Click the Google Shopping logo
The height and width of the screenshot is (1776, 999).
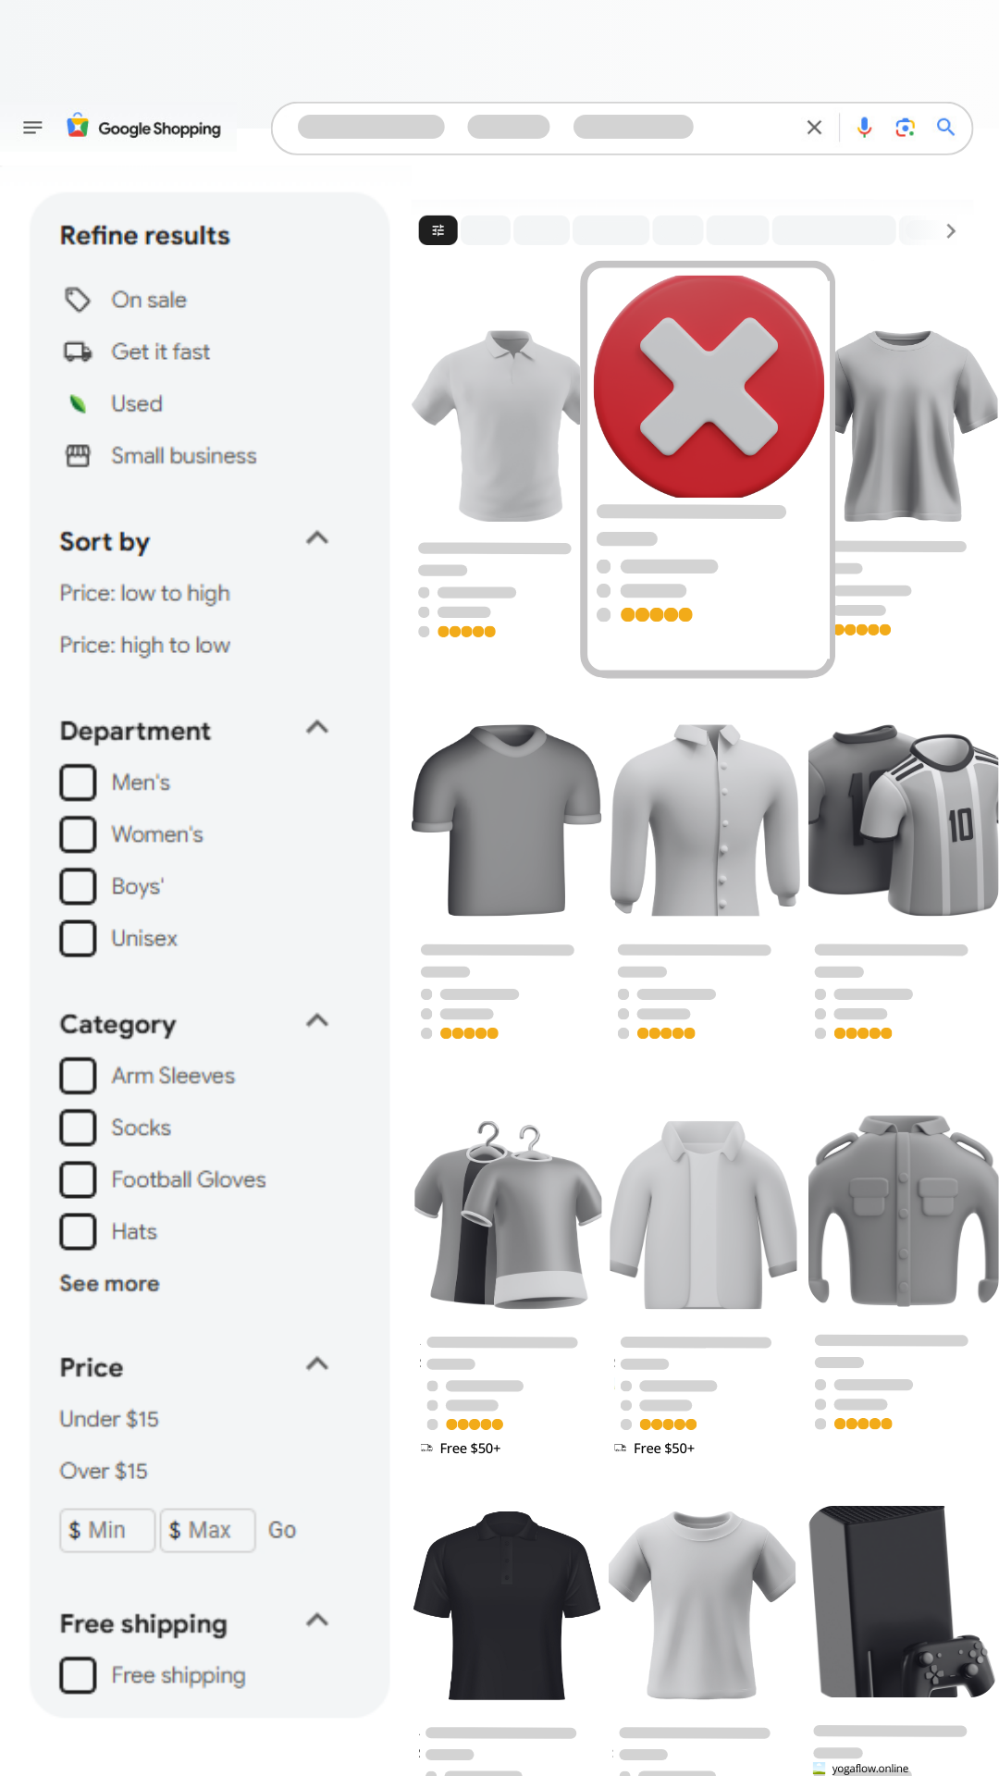[x=143, y=127]
